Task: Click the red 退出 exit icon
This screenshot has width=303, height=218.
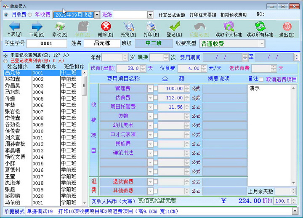Action: (287, 26)
